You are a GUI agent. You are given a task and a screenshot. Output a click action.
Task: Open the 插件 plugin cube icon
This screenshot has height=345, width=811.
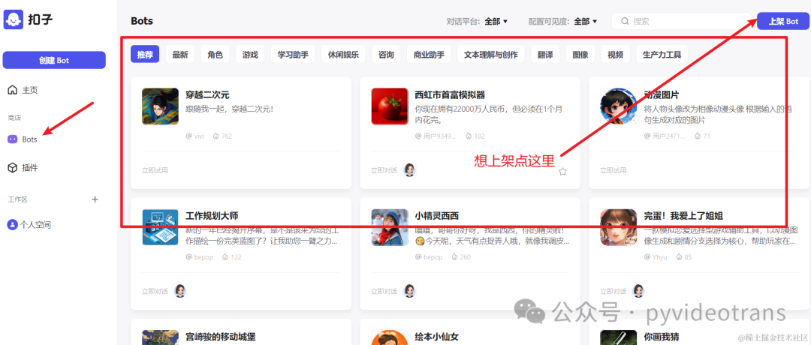[13, 168]
